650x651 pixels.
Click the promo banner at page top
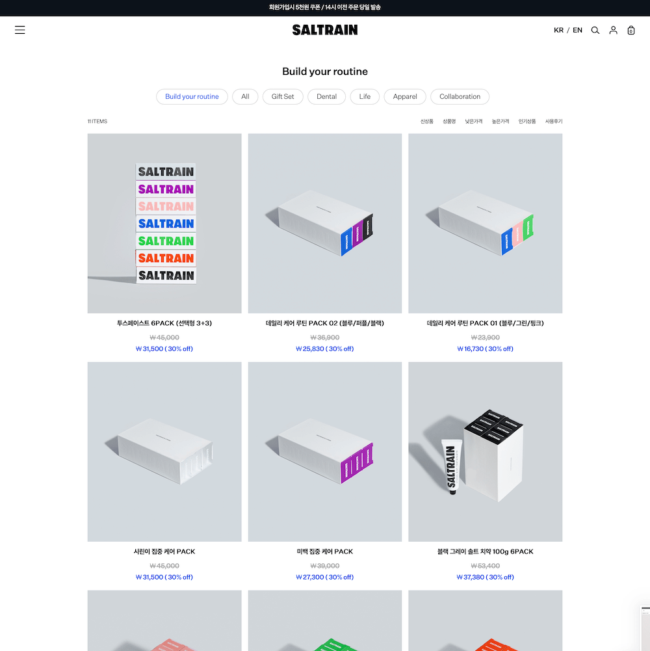click(x=325, y=7)
